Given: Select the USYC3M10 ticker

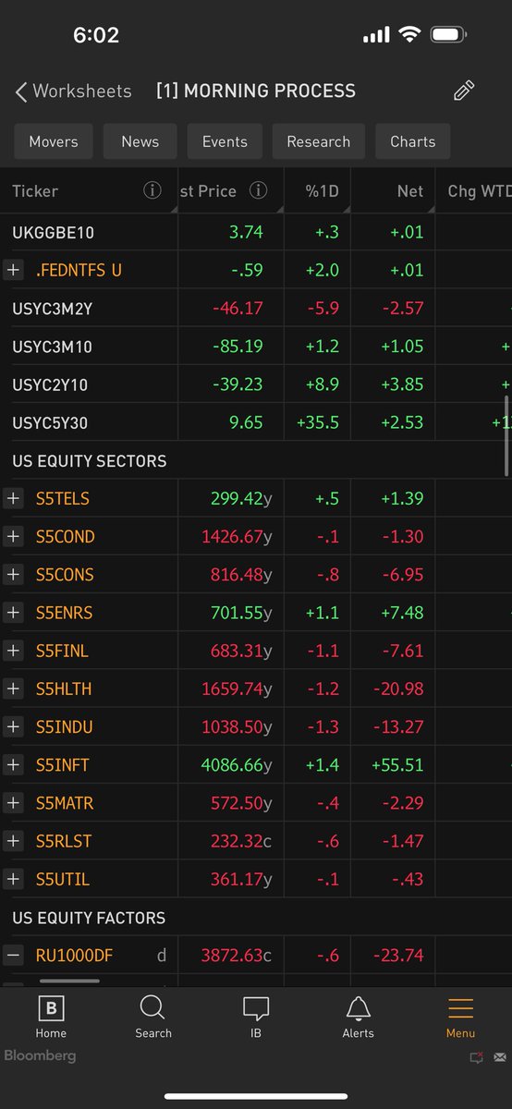Looking at the screenshot, I should click(x=53, y=347).
